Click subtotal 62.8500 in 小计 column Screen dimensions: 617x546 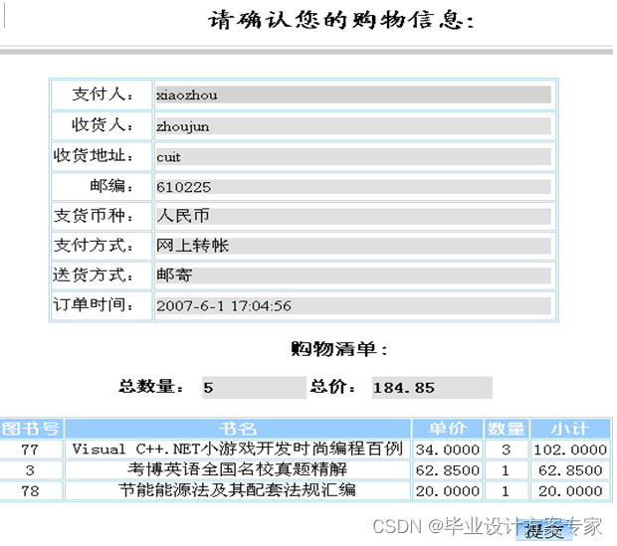pyautogui.click(x=570, y=470)
